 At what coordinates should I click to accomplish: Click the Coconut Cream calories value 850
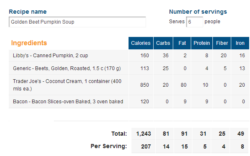pos(144,85)
